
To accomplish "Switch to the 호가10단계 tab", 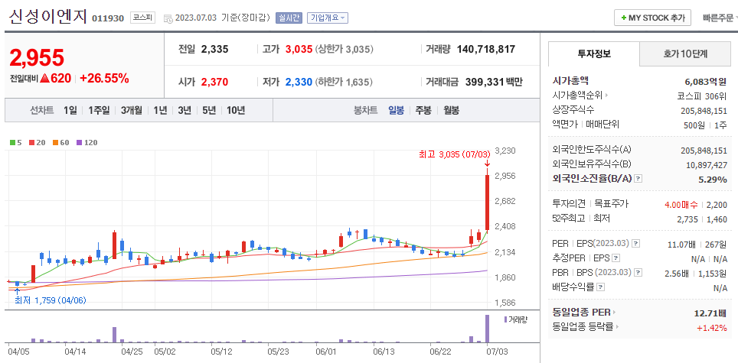I will [x=685, y=53].
